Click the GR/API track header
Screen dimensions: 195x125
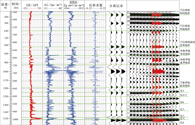(x=32, y=5)
